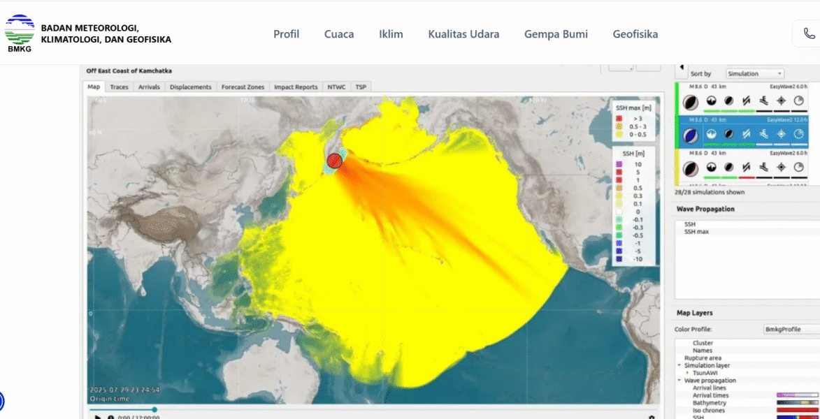Image resolution: width=820 pixels, height=419 pixels.
Task: Click the BMKG logo in the header
Action: [x=20, y=34]
